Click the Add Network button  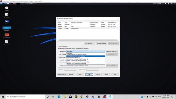tap(89, 43)
